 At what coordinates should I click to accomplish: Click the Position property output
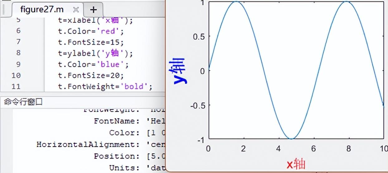[x=117, y=156]
